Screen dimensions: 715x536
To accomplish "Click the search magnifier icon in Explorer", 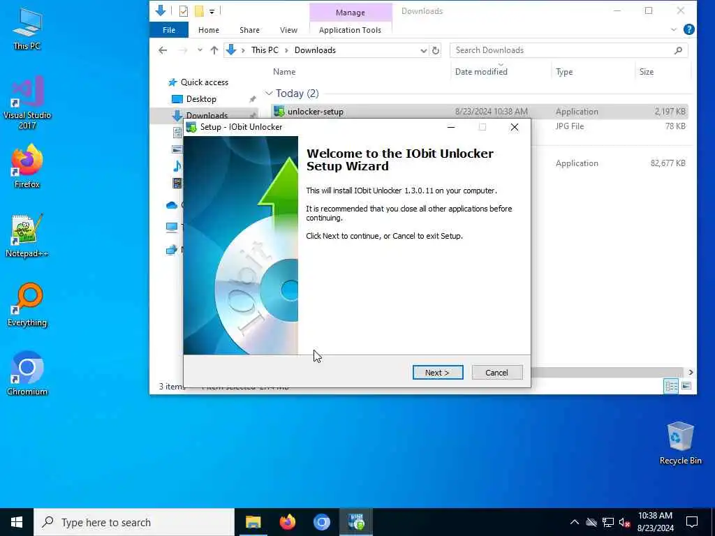I will [678, 50].
